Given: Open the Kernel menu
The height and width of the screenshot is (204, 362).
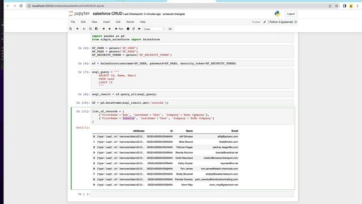Looking at the screenshot, I should [130, 22].
